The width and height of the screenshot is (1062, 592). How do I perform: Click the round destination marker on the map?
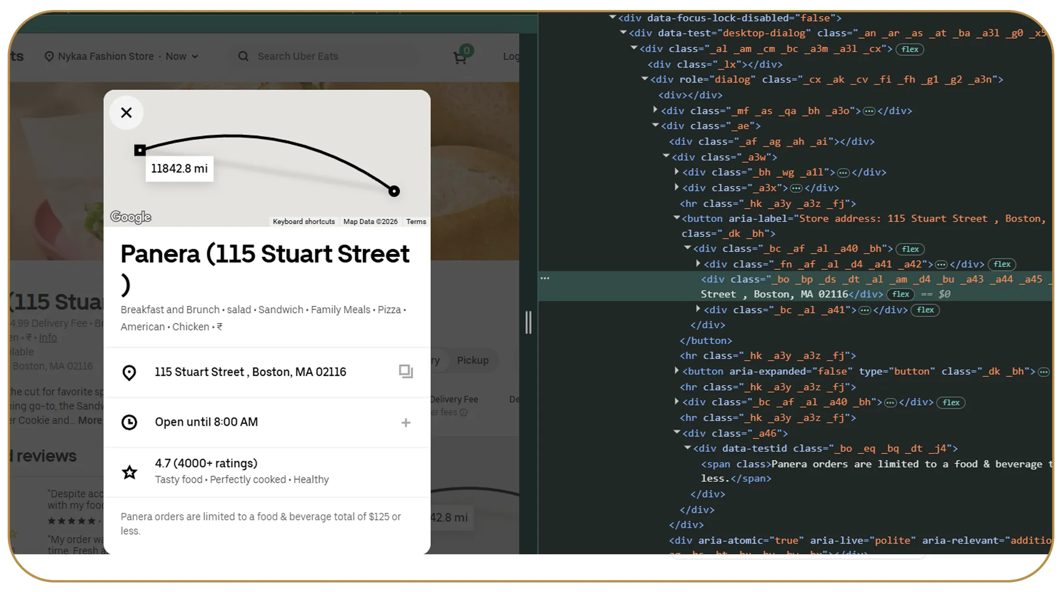coord(394,191)
